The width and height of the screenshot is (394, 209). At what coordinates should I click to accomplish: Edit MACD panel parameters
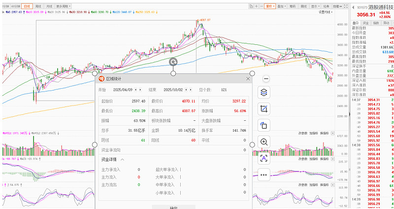[x=302, y=159]
